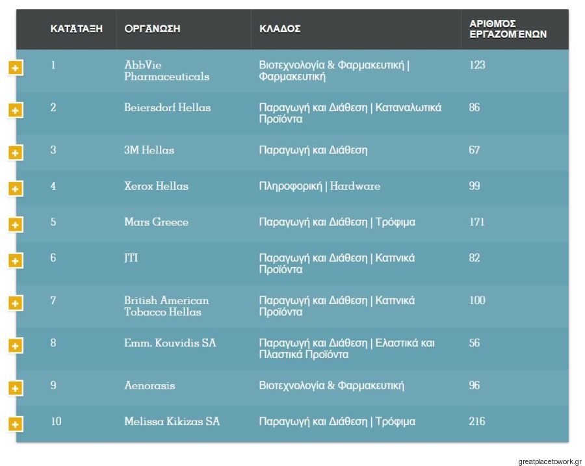585x466 pixels.
Task: Select Mars Greece organization name
Action: [x=156, y=222]
